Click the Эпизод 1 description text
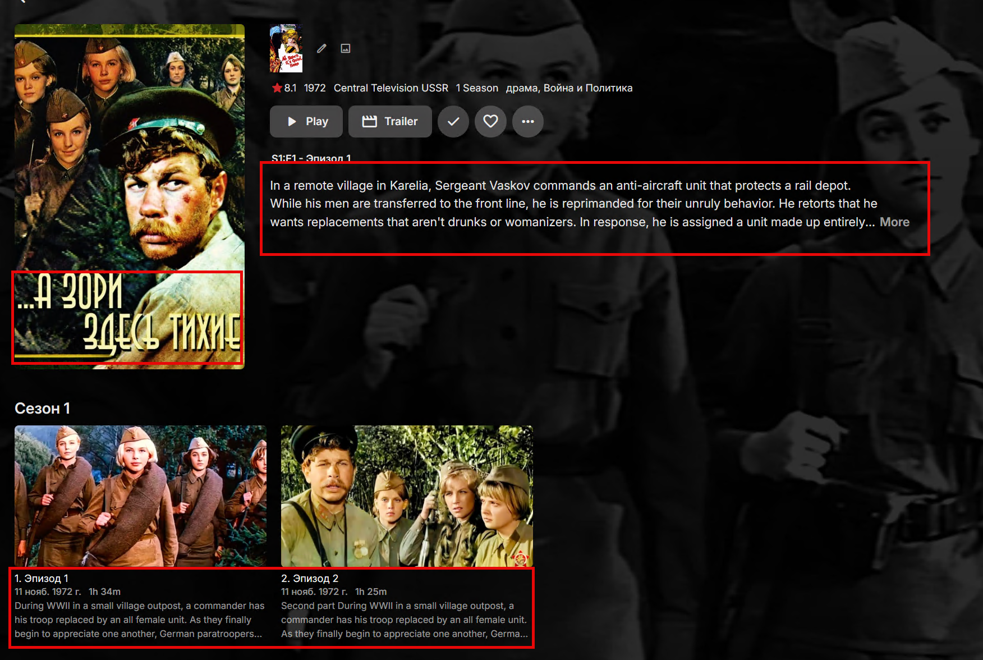The image size is (983, 660). (x=140, y=620)
